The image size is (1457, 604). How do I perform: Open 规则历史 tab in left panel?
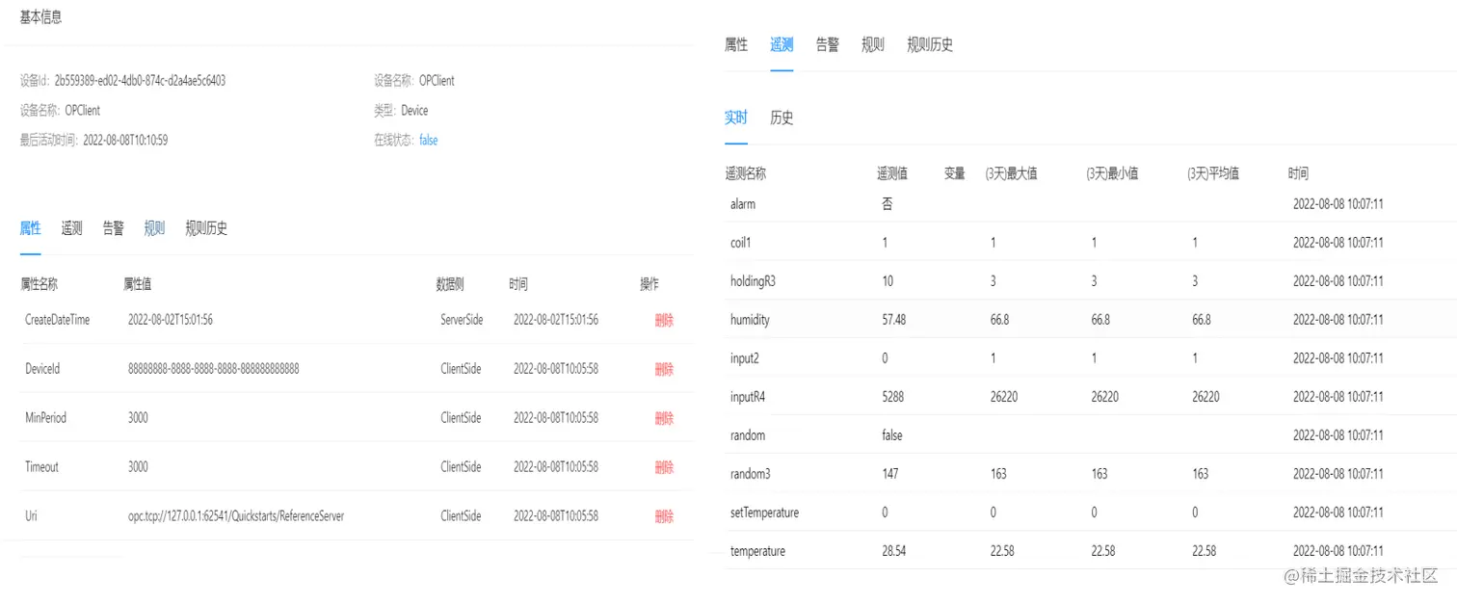[206, 228]
